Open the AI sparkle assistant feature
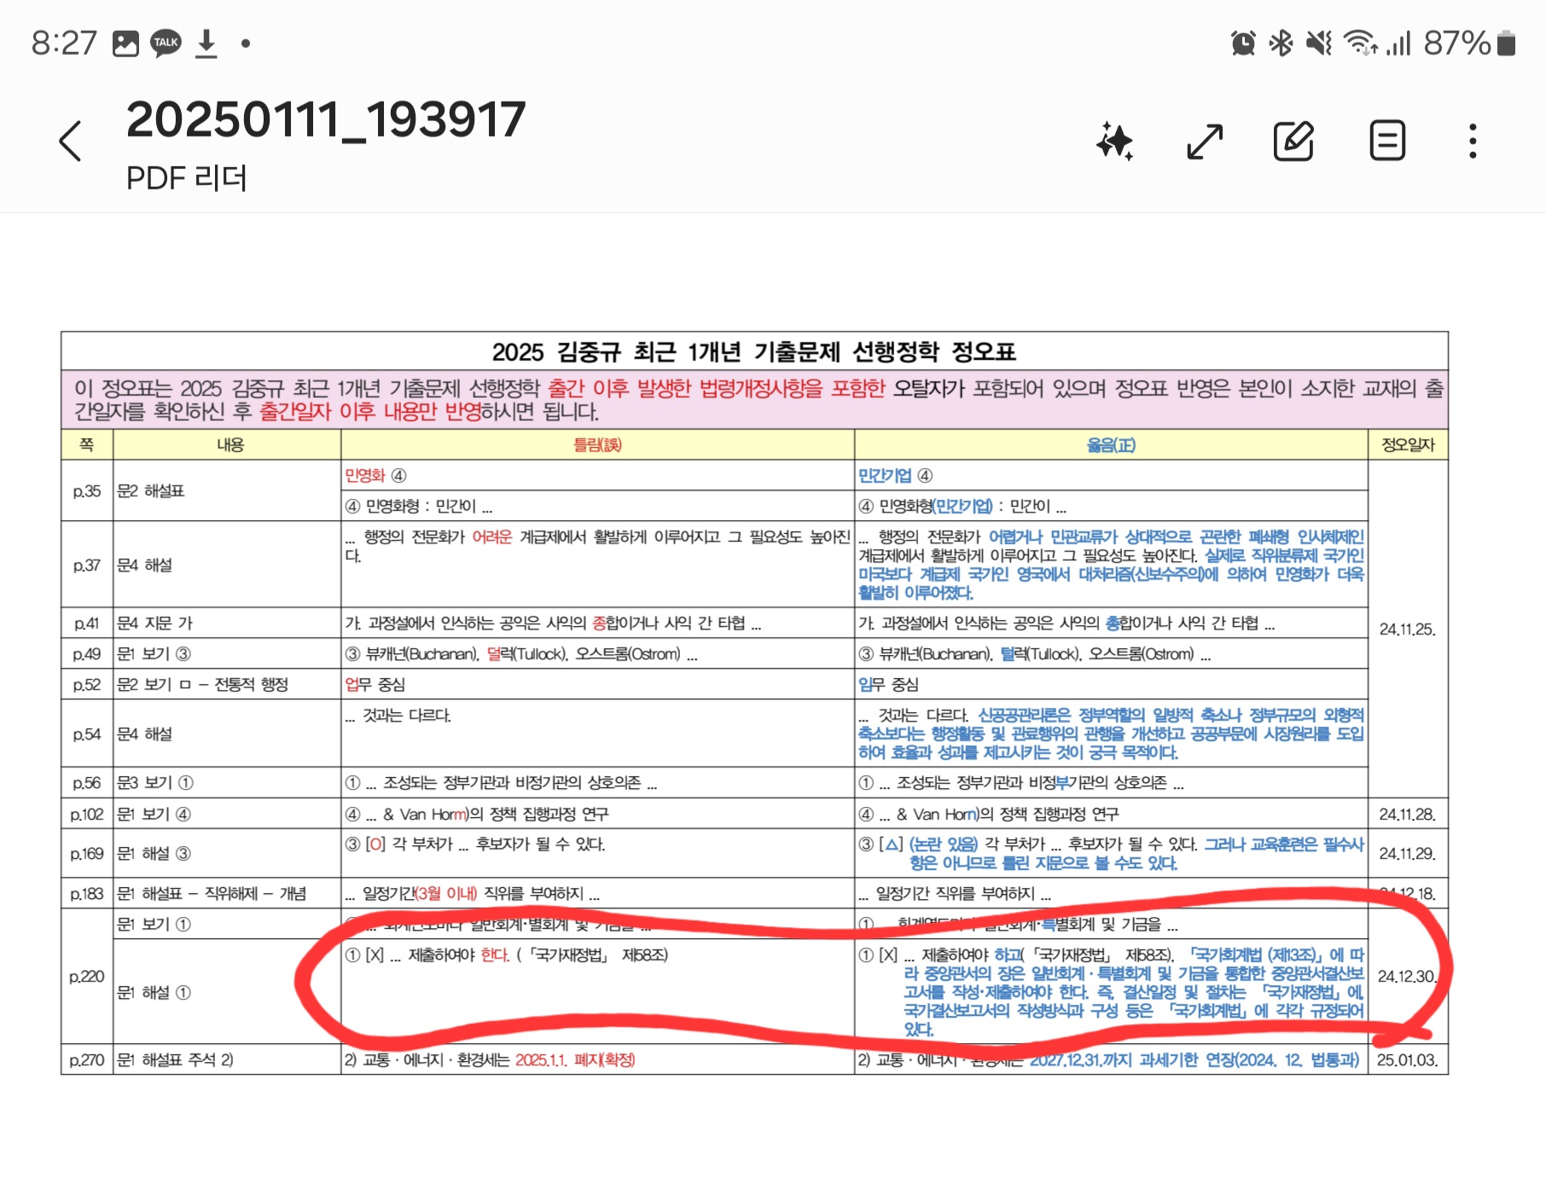Screen dimensions: 1546x1201 (1114, 142)
